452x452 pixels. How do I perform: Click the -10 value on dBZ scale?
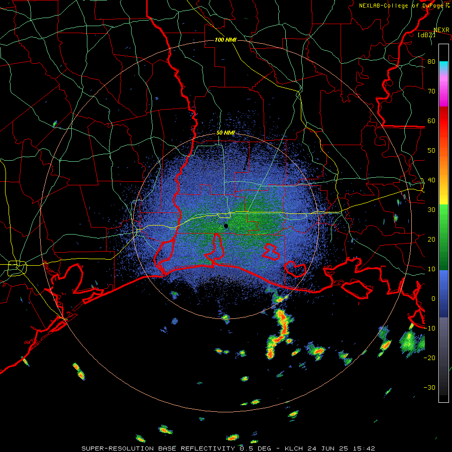(x=429, y=328)
